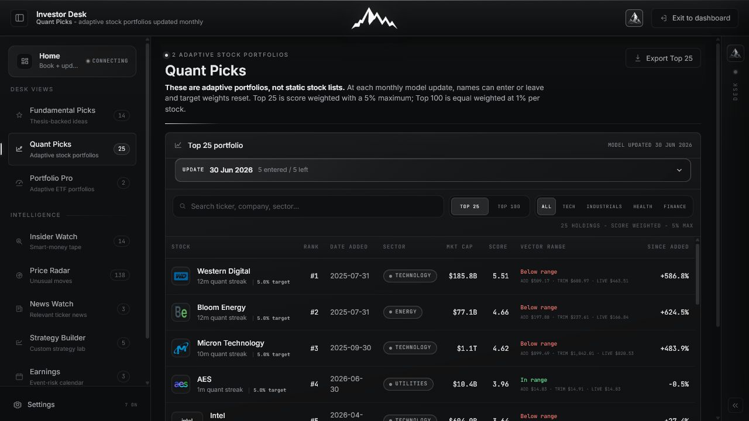The image size is (749, 421).
Task: Click the +624.5% since-added value
Action: 674,312
